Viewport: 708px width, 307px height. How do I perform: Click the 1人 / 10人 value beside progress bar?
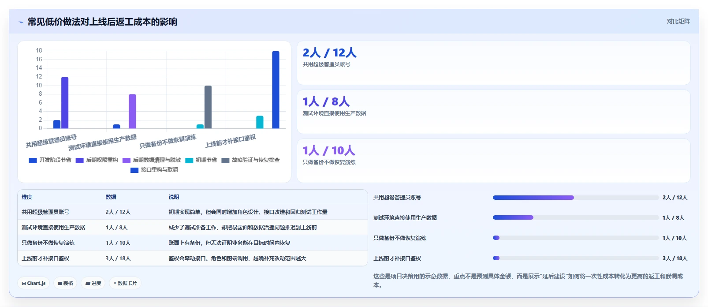point(674,238)
